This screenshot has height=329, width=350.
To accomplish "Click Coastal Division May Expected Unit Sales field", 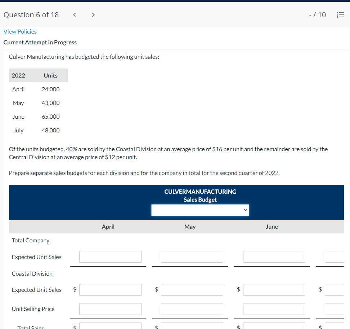I will (192, 290).
